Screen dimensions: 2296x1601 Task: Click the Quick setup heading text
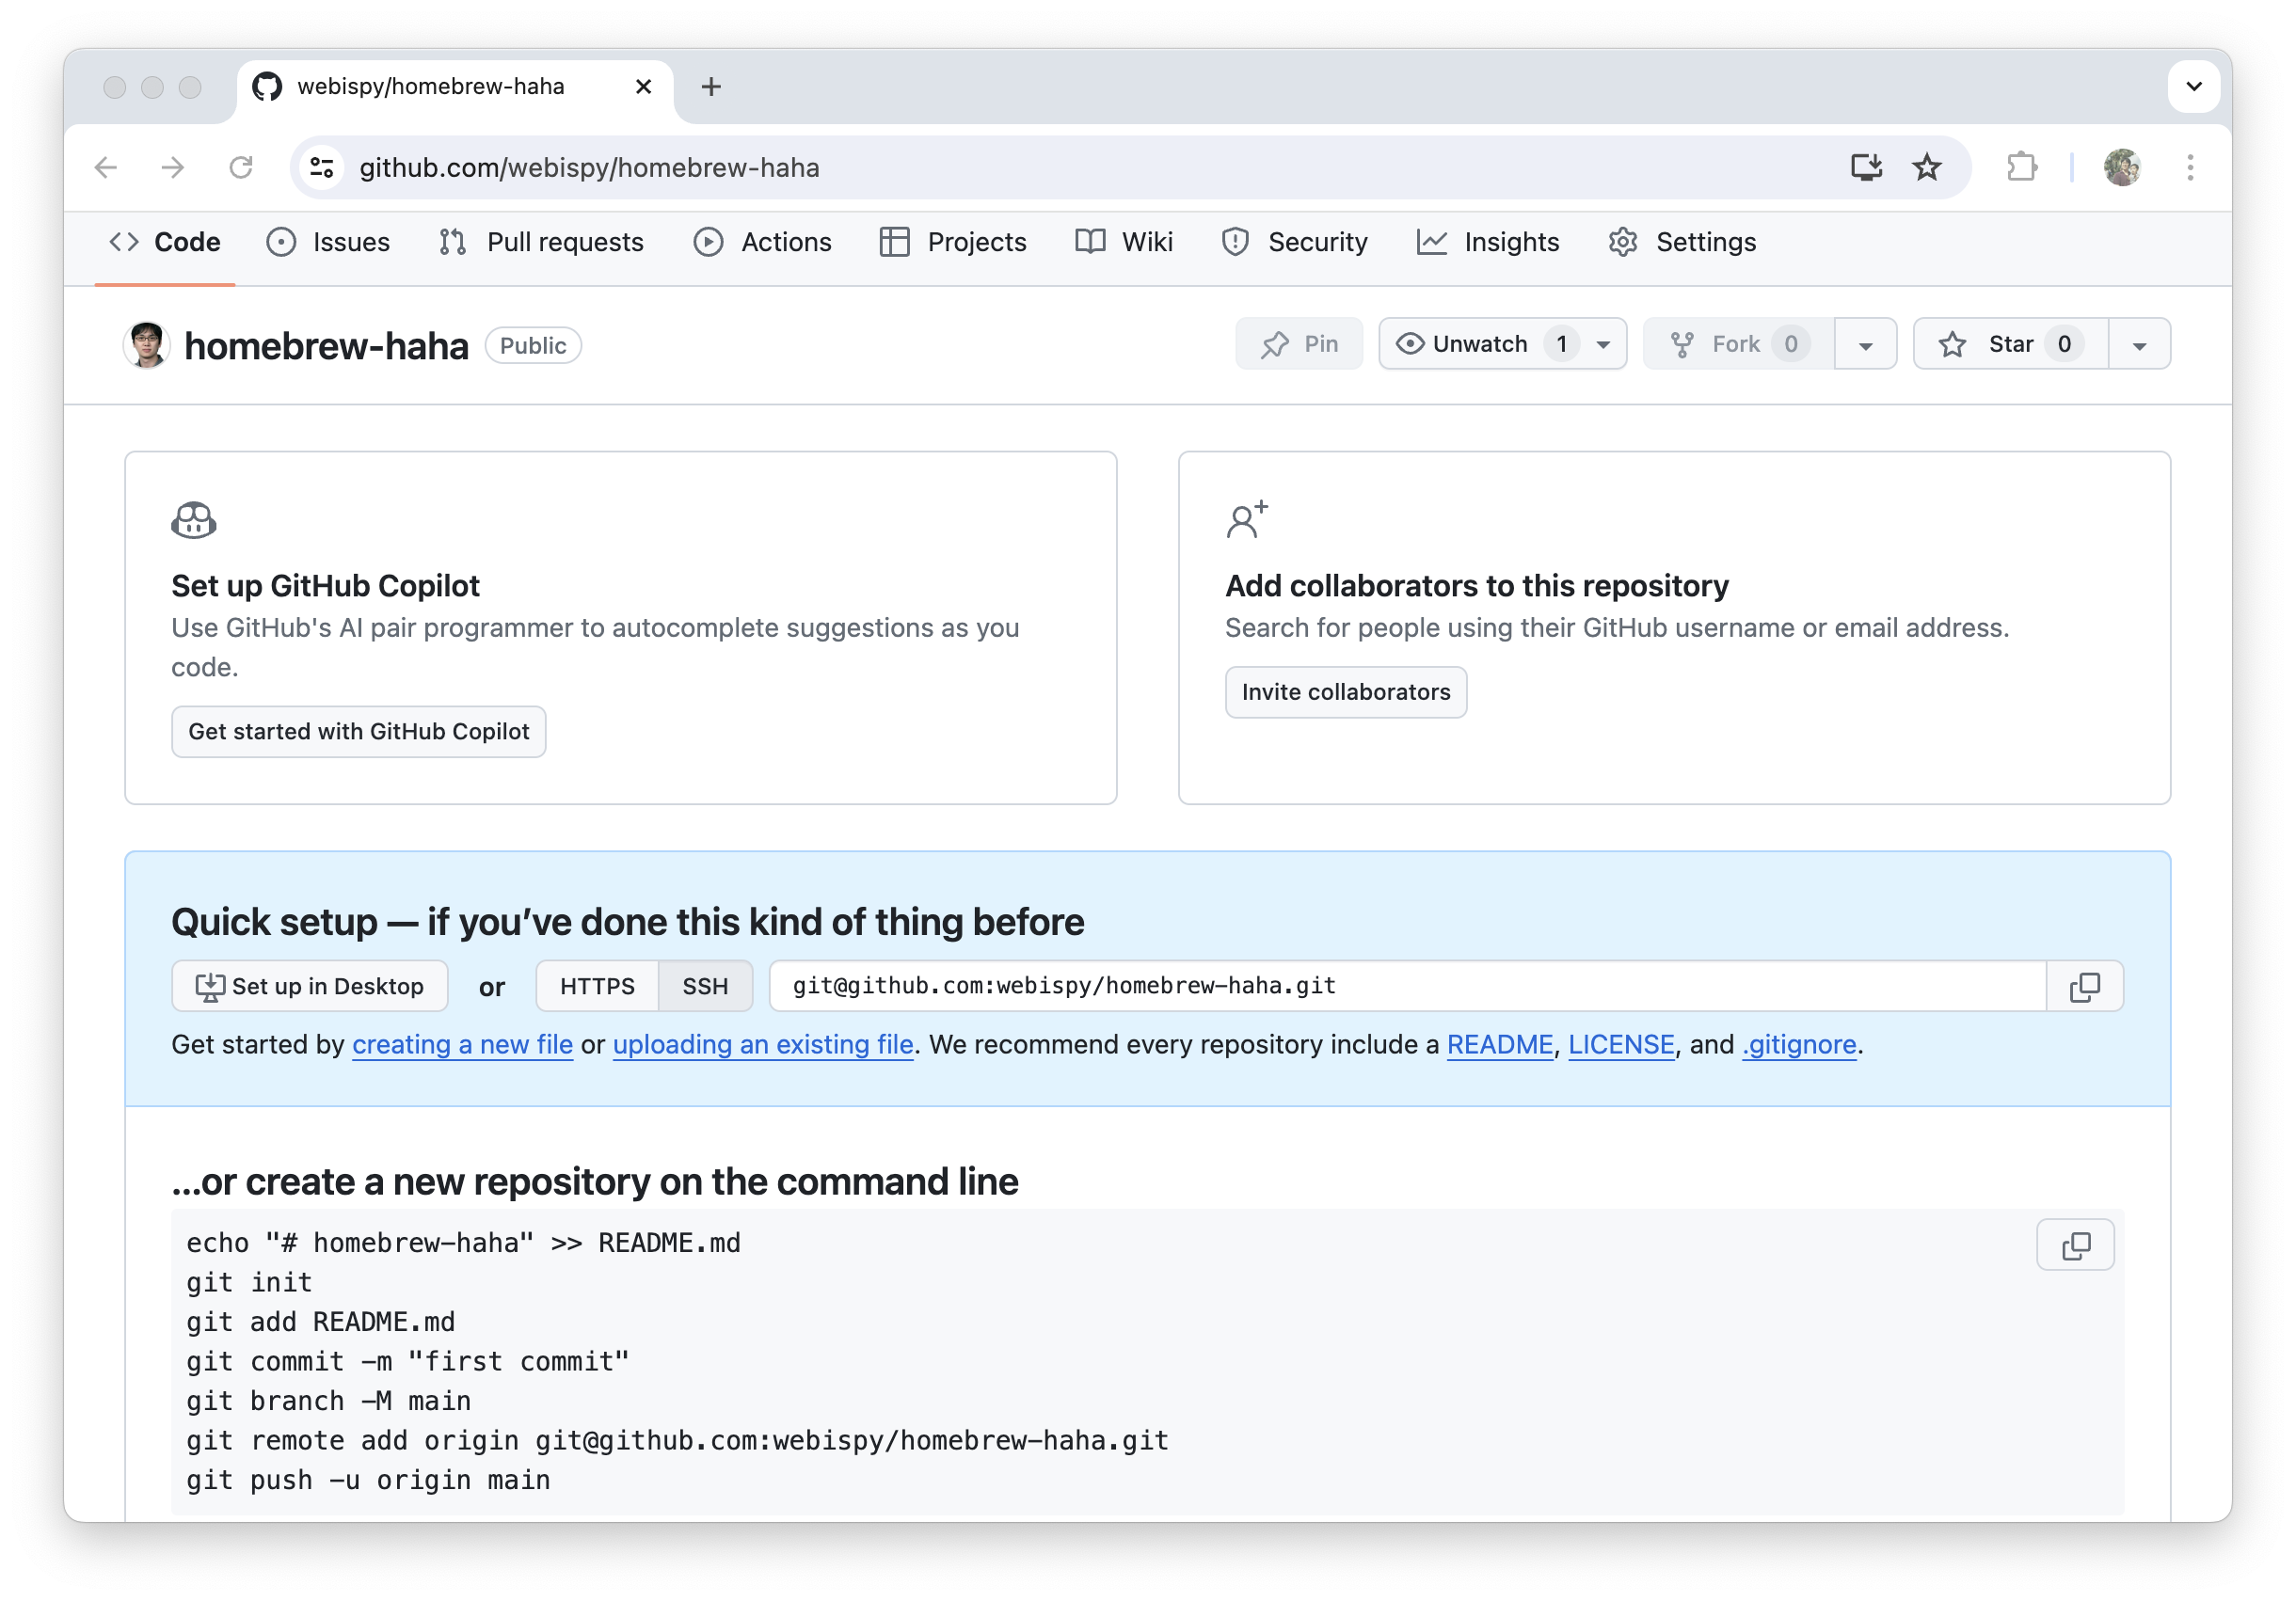[627, 922]
